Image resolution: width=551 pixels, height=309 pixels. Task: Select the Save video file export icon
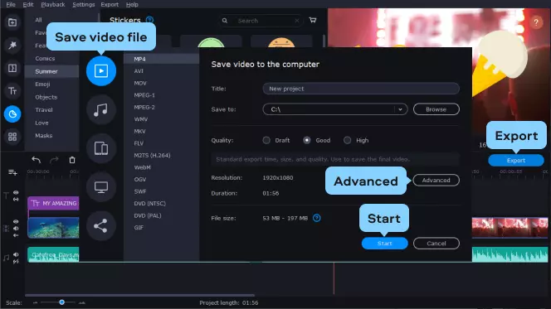tap(101, 71)
